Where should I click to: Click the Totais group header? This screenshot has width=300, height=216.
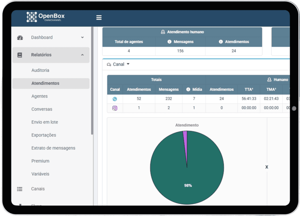[x=156, y=80]
